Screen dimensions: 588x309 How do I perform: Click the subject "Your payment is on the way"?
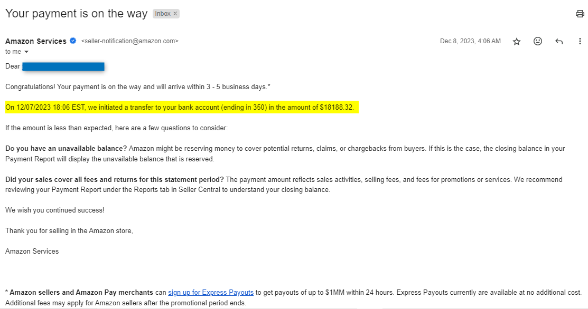(76, 14)
